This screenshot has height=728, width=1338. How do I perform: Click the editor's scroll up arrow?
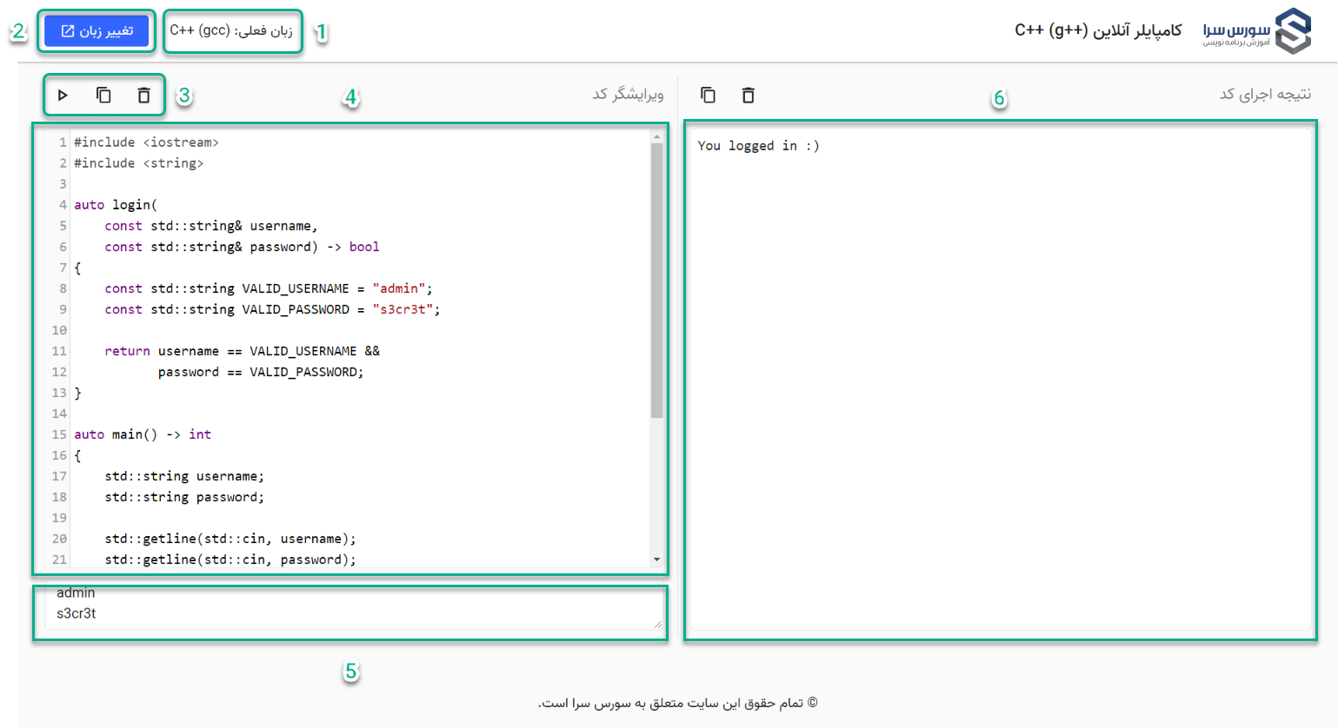656,136
